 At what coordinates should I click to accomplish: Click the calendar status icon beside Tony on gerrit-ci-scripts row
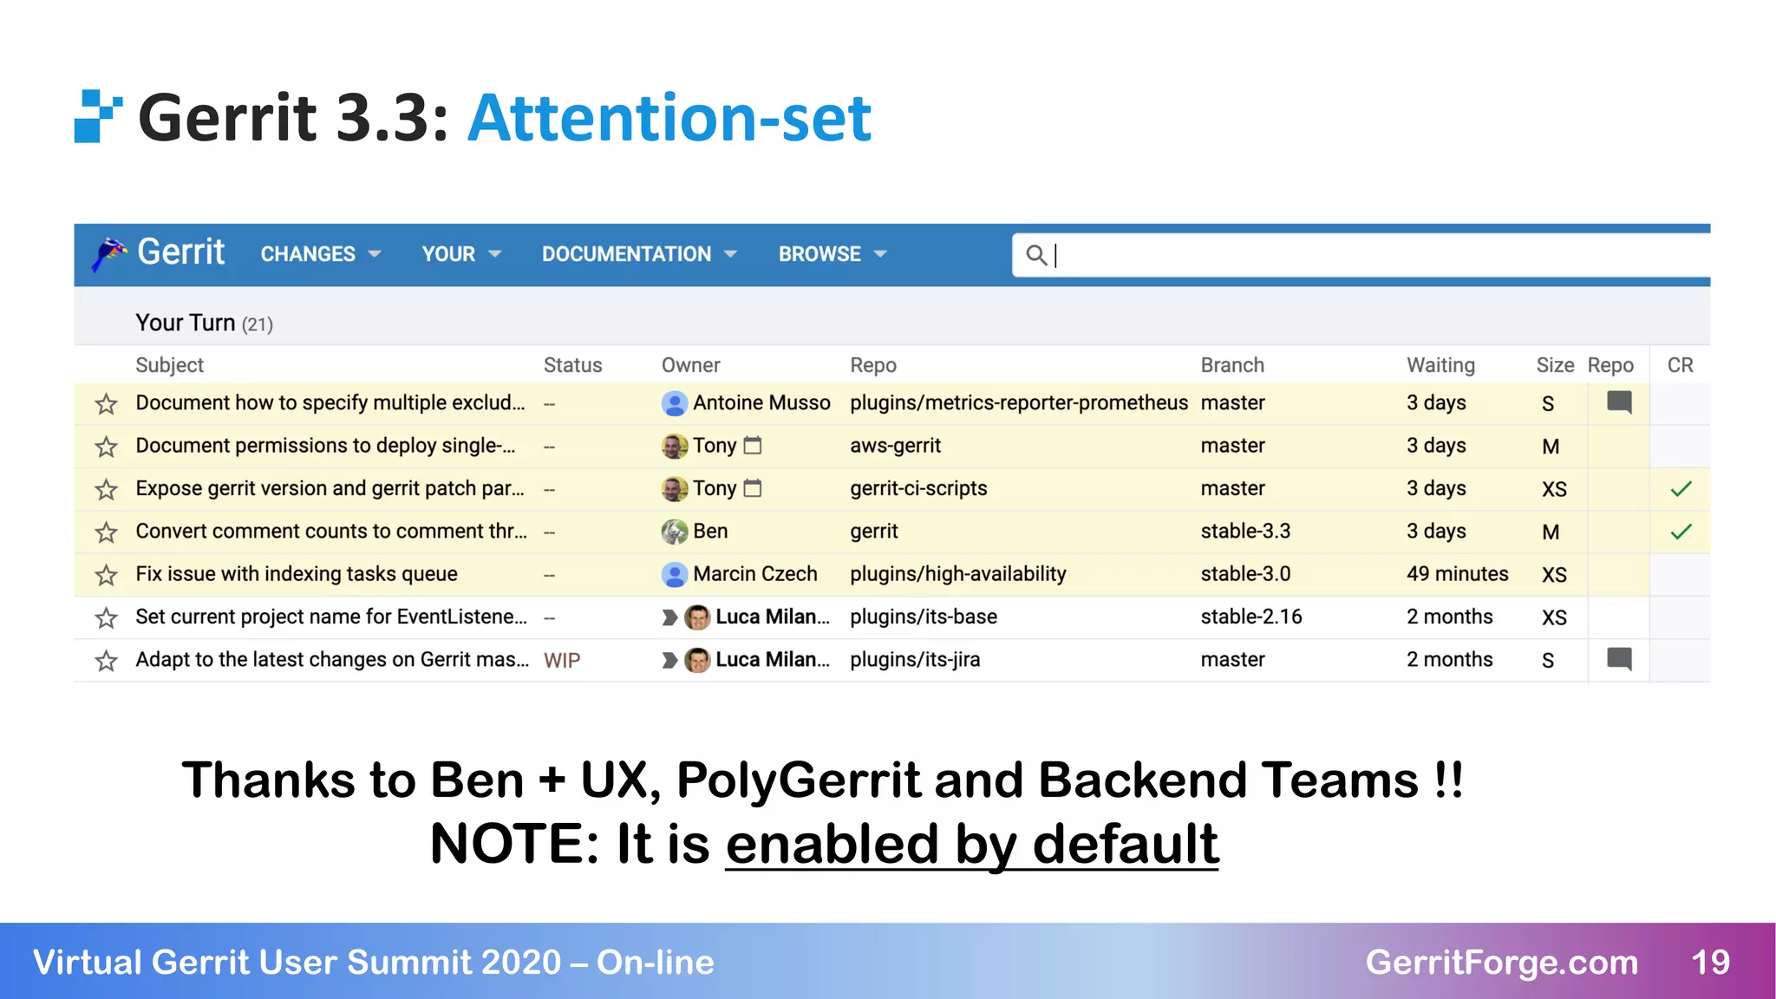pos(753,488)
